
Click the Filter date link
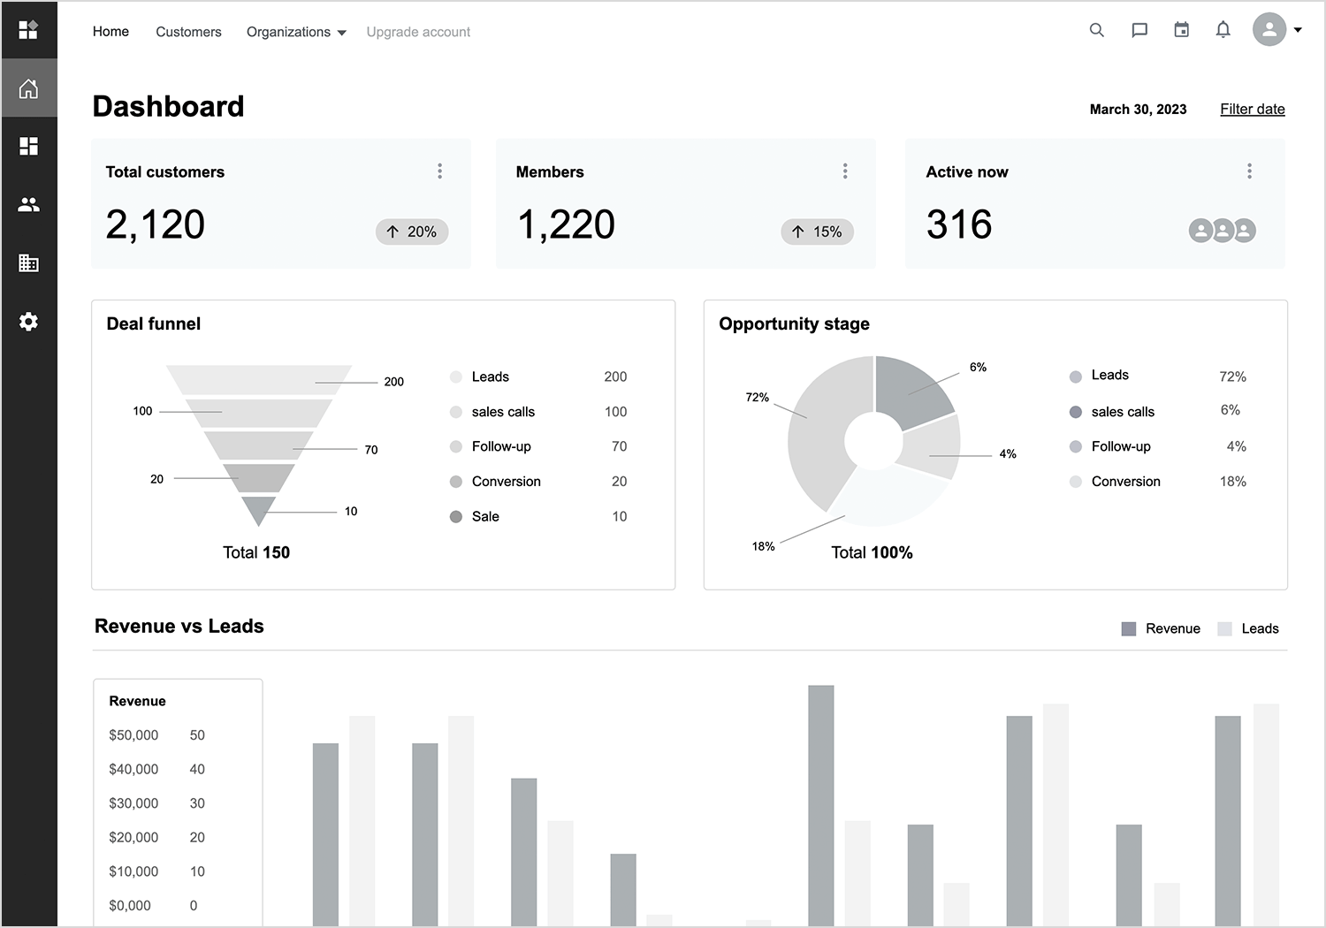pyautogui.click(x=1252, y=109)
